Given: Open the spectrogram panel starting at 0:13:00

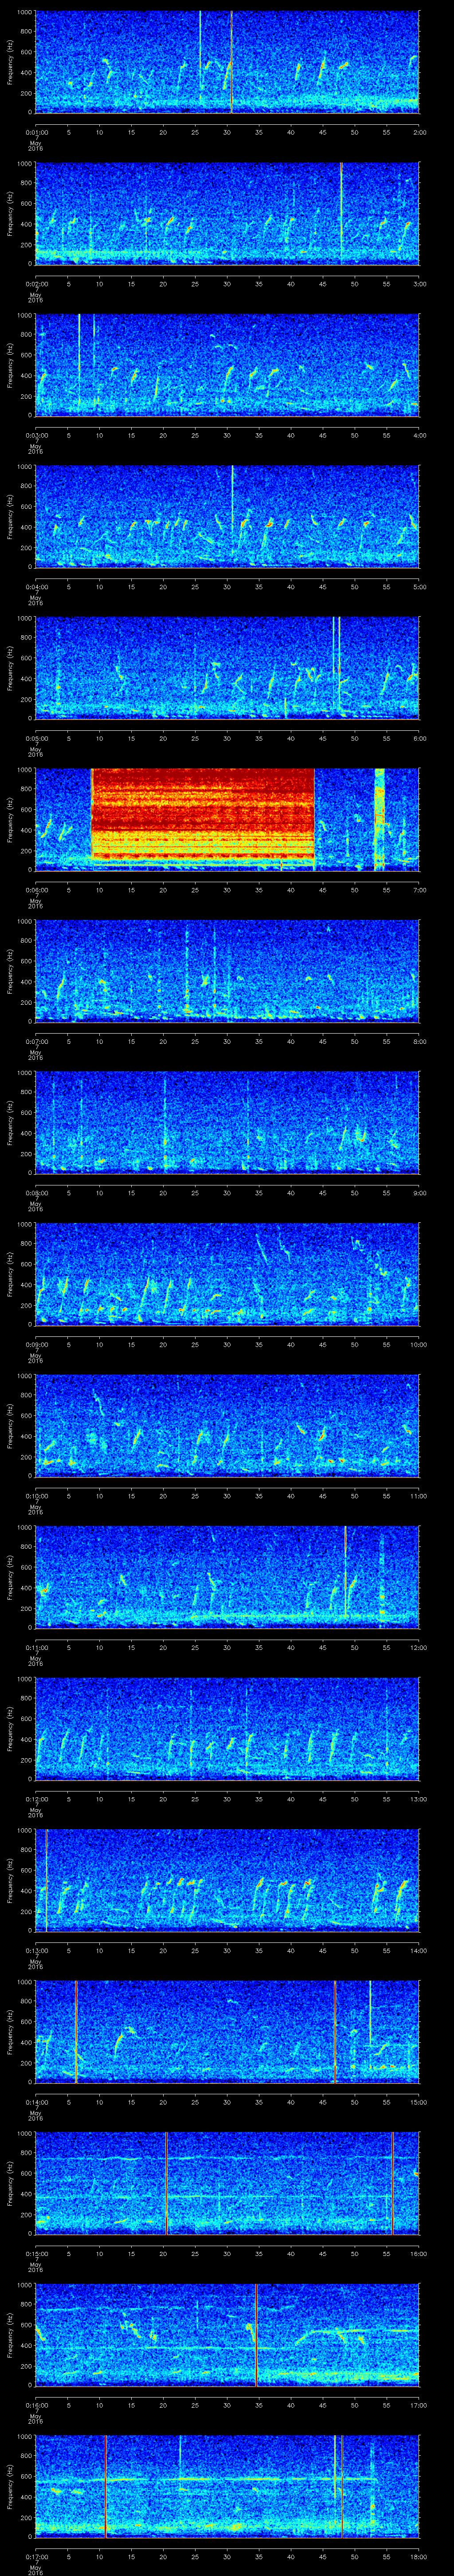Looking at the screenshot, I should point(227,1880).
